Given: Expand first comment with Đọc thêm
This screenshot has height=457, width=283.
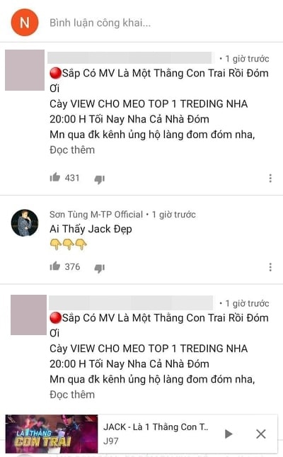Looking at the screenshot, I should [72, 149].
